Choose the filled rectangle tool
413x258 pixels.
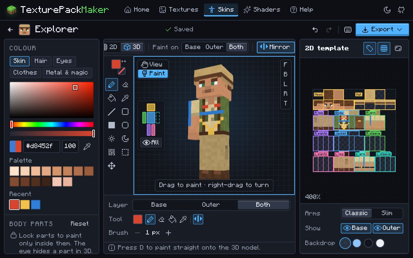[112, 125]
